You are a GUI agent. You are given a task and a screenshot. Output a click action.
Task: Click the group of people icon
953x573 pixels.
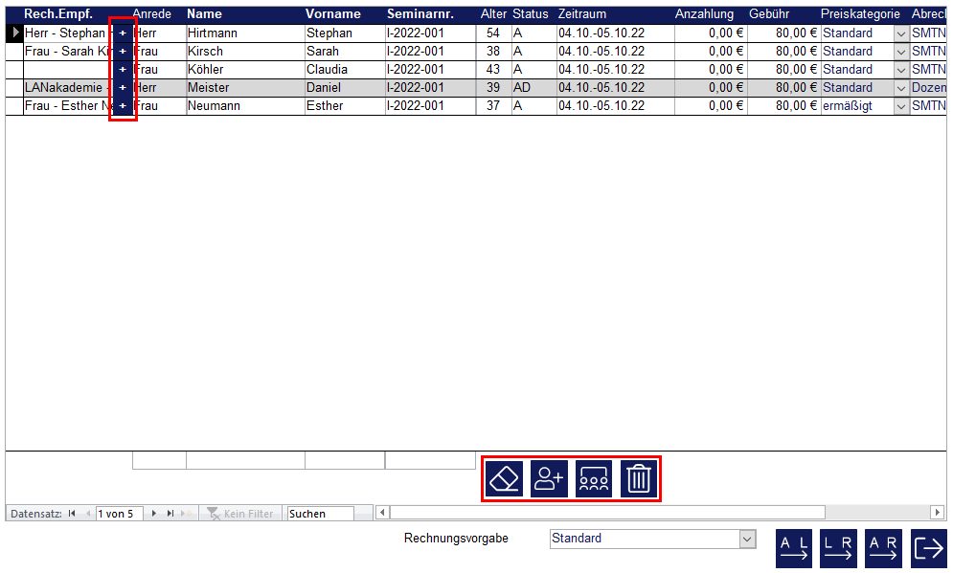[594, 478]
